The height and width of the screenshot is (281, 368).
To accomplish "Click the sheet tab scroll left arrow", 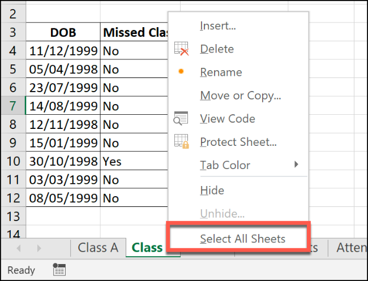I will click(x=19, y=248).
